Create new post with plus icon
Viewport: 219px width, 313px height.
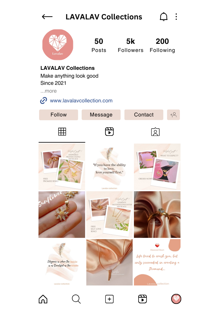109,299
